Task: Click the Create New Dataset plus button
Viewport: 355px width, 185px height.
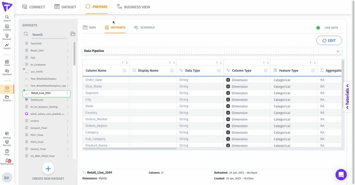Action: 48,169
